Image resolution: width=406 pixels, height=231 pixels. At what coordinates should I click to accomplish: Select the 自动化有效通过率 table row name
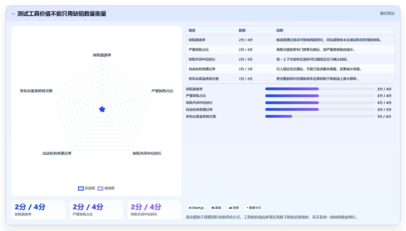point(202,69)
